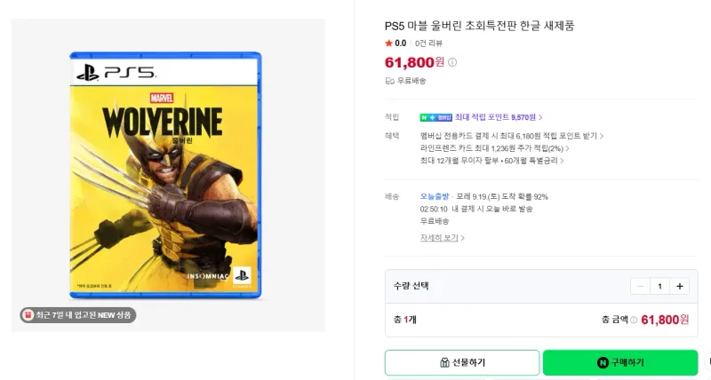This screenshot has width=711, height=380.
Task: Click the green 구매하기 buy button
Action: pyautogui.click(x=620, y=362)
